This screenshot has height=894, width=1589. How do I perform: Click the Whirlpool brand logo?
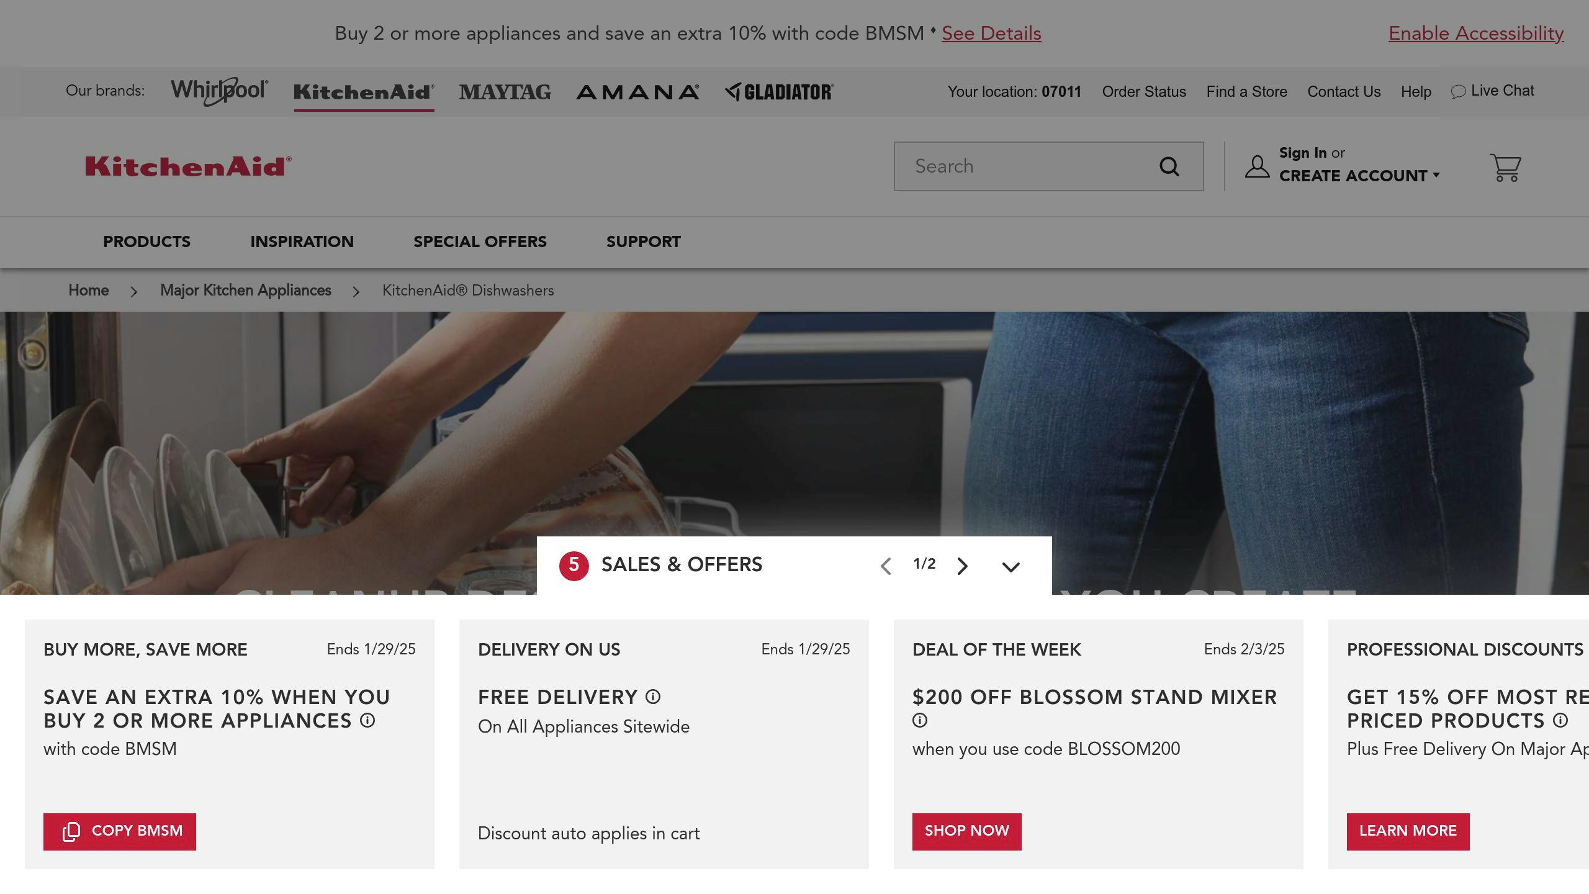click(220, 91)
